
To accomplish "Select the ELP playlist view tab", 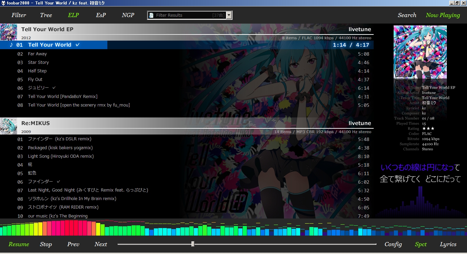I will point(73,15).
